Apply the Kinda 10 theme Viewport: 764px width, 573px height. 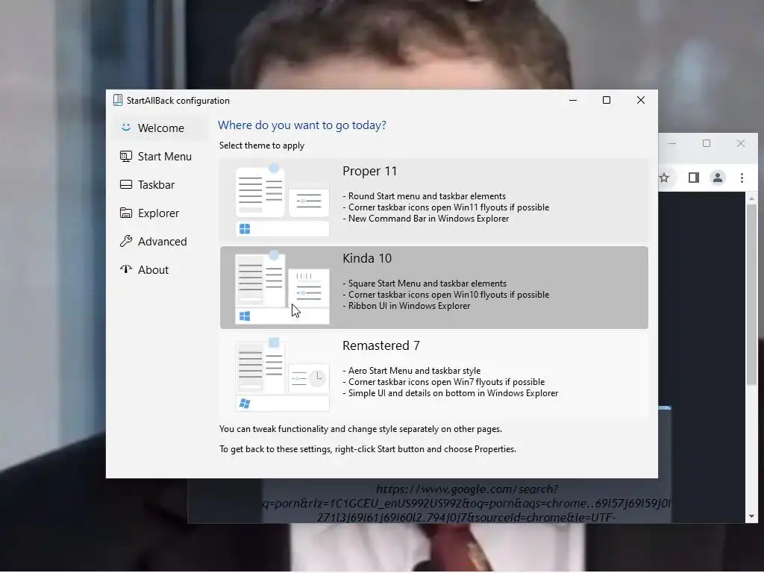[x=433, y=287]
